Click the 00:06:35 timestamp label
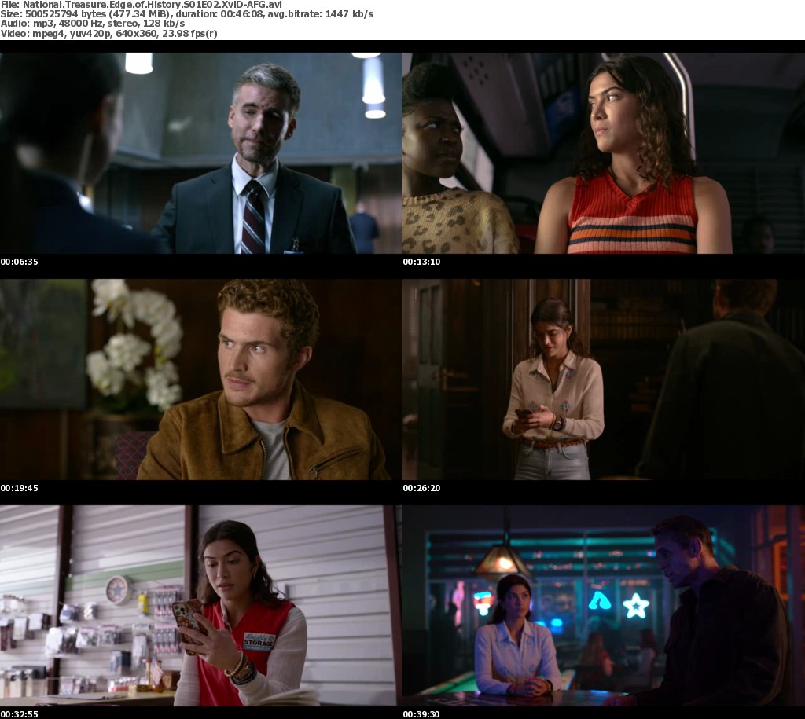Image resolution: width=805 pixels, height=719 pixels. coord(20,262)
